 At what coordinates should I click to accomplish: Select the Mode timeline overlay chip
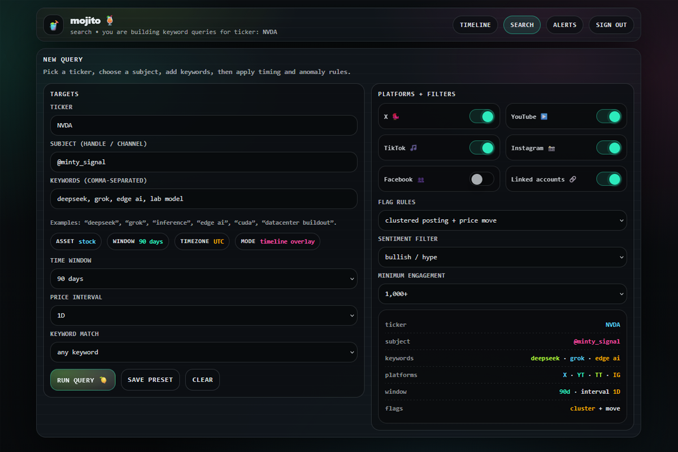277,242
